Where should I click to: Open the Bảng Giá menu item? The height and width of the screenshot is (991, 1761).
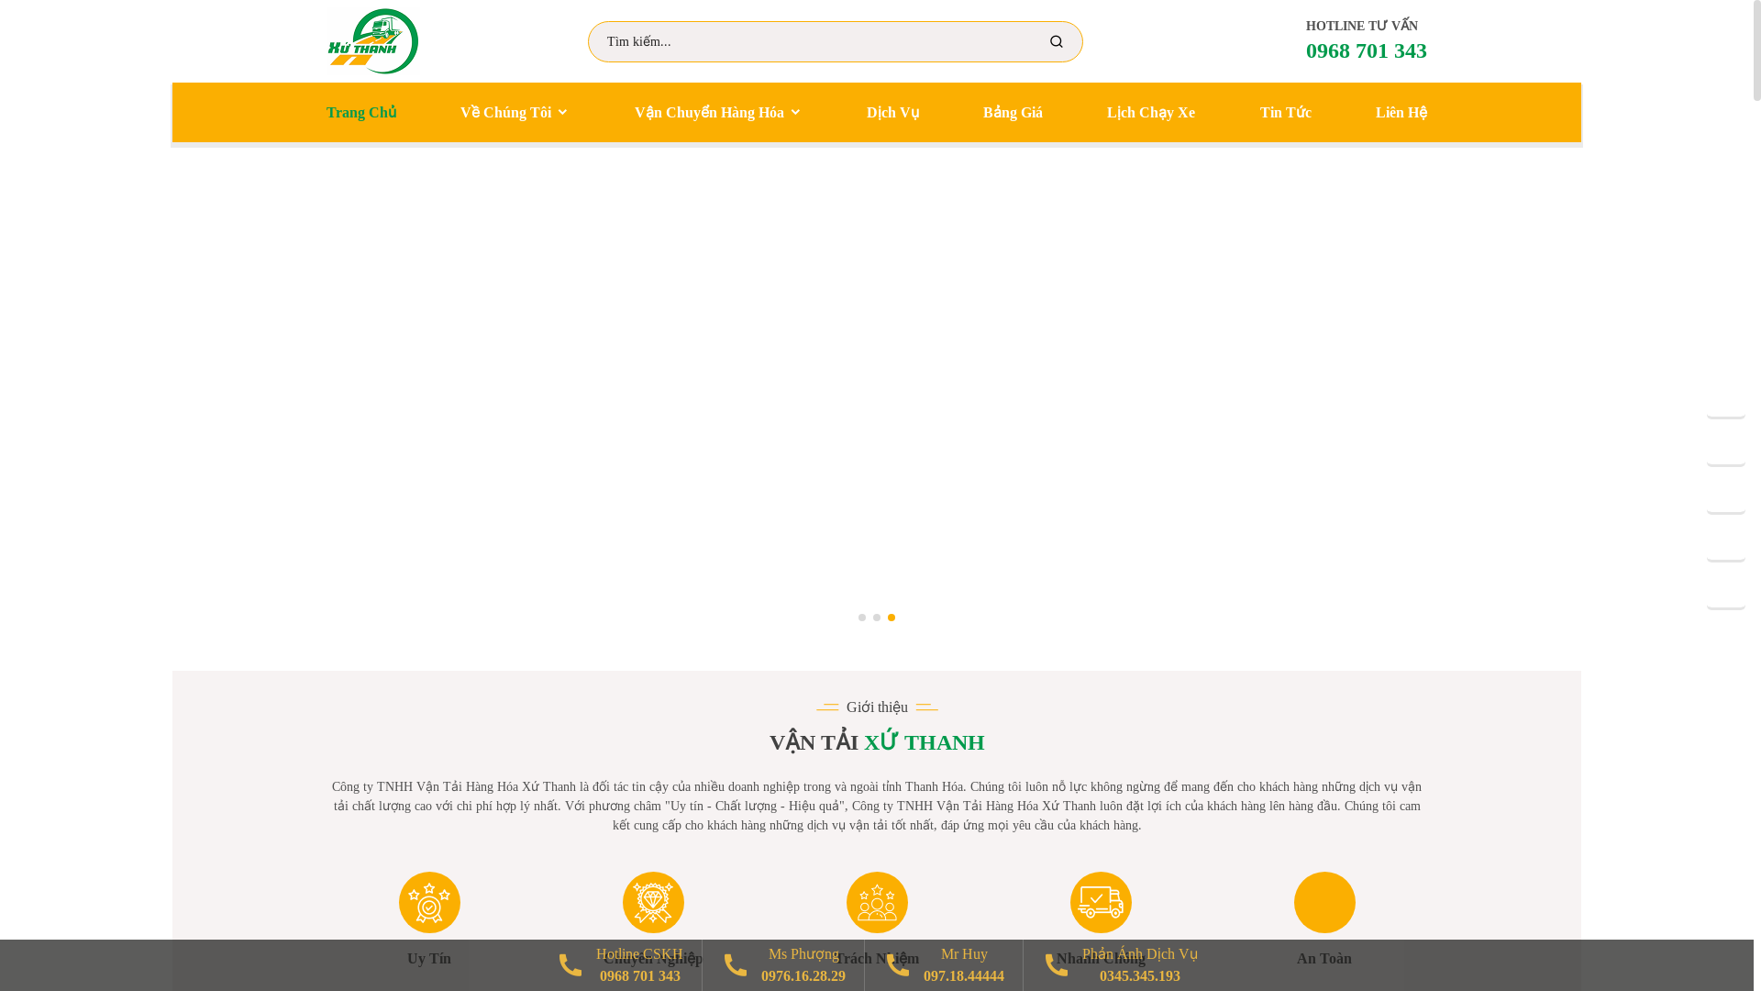tap(1013, 112)
